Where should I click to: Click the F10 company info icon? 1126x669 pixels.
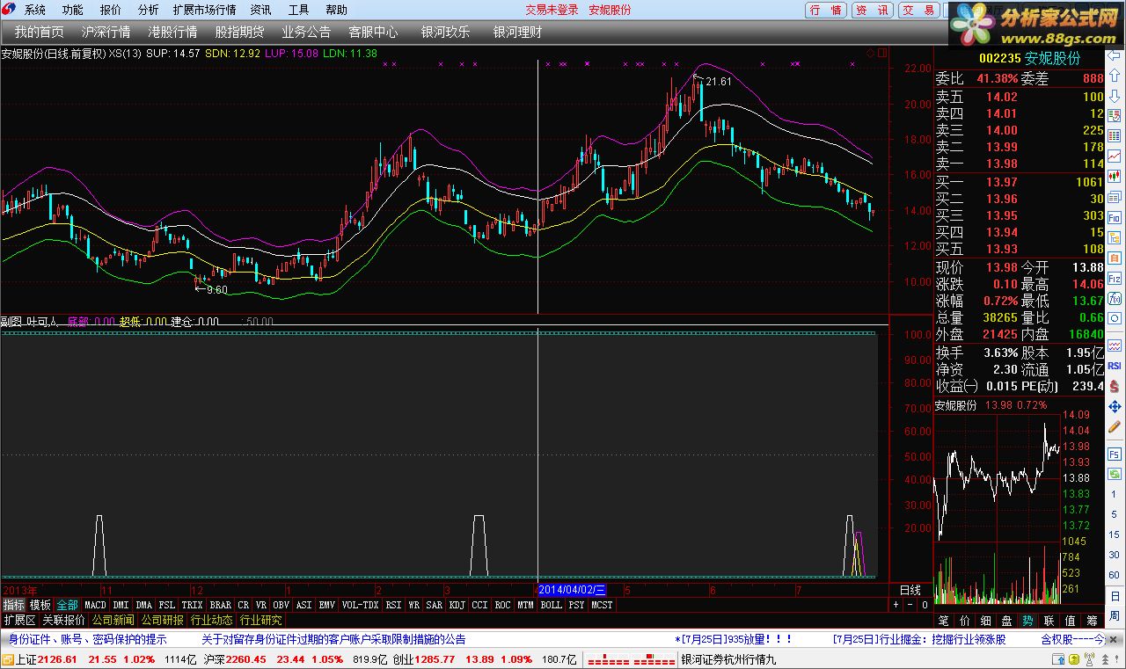pos(1114,217)
